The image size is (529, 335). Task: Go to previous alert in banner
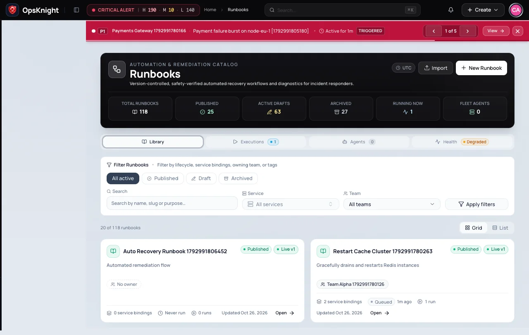434,31
